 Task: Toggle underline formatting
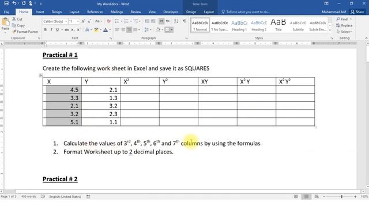[57, 30]
